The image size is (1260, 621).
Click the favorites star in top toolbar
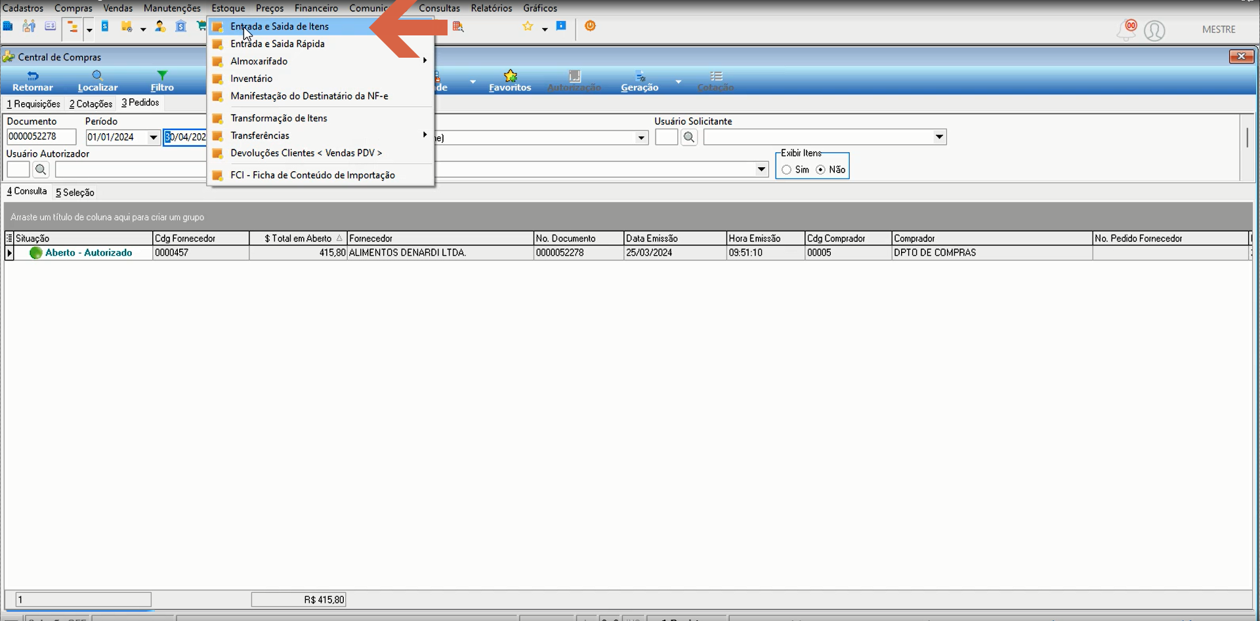click(528, 27)
